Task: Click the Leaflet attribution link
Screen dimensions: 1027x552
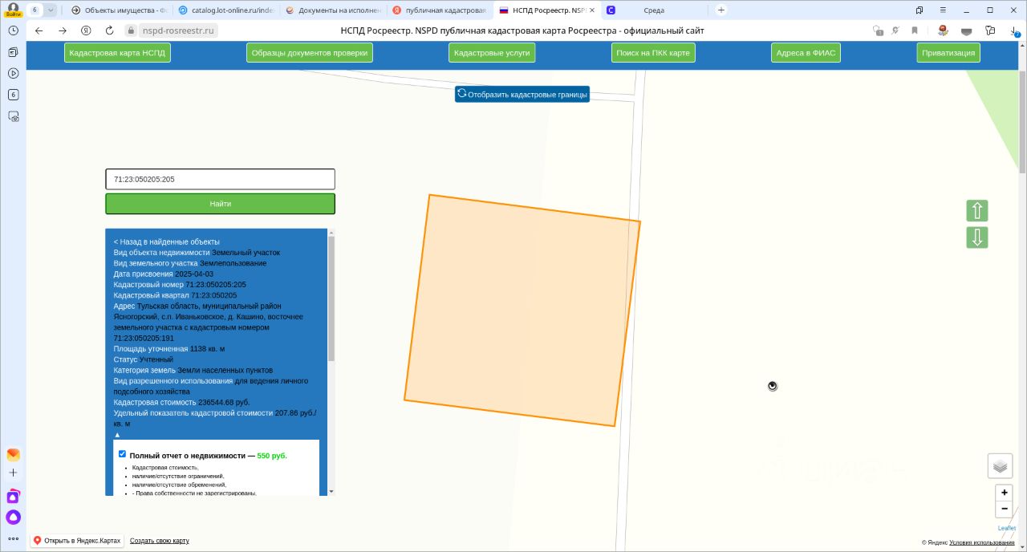Action: coord(1007,528)
